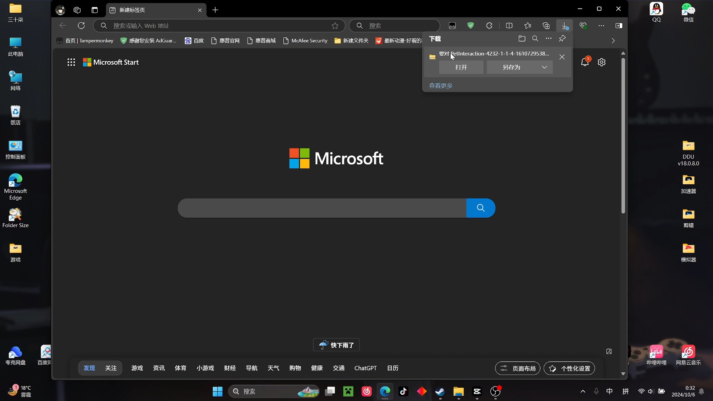Open 首页 | Tampermonkey bookmark
Screen dimensions: 713x401
click(85, 41)
